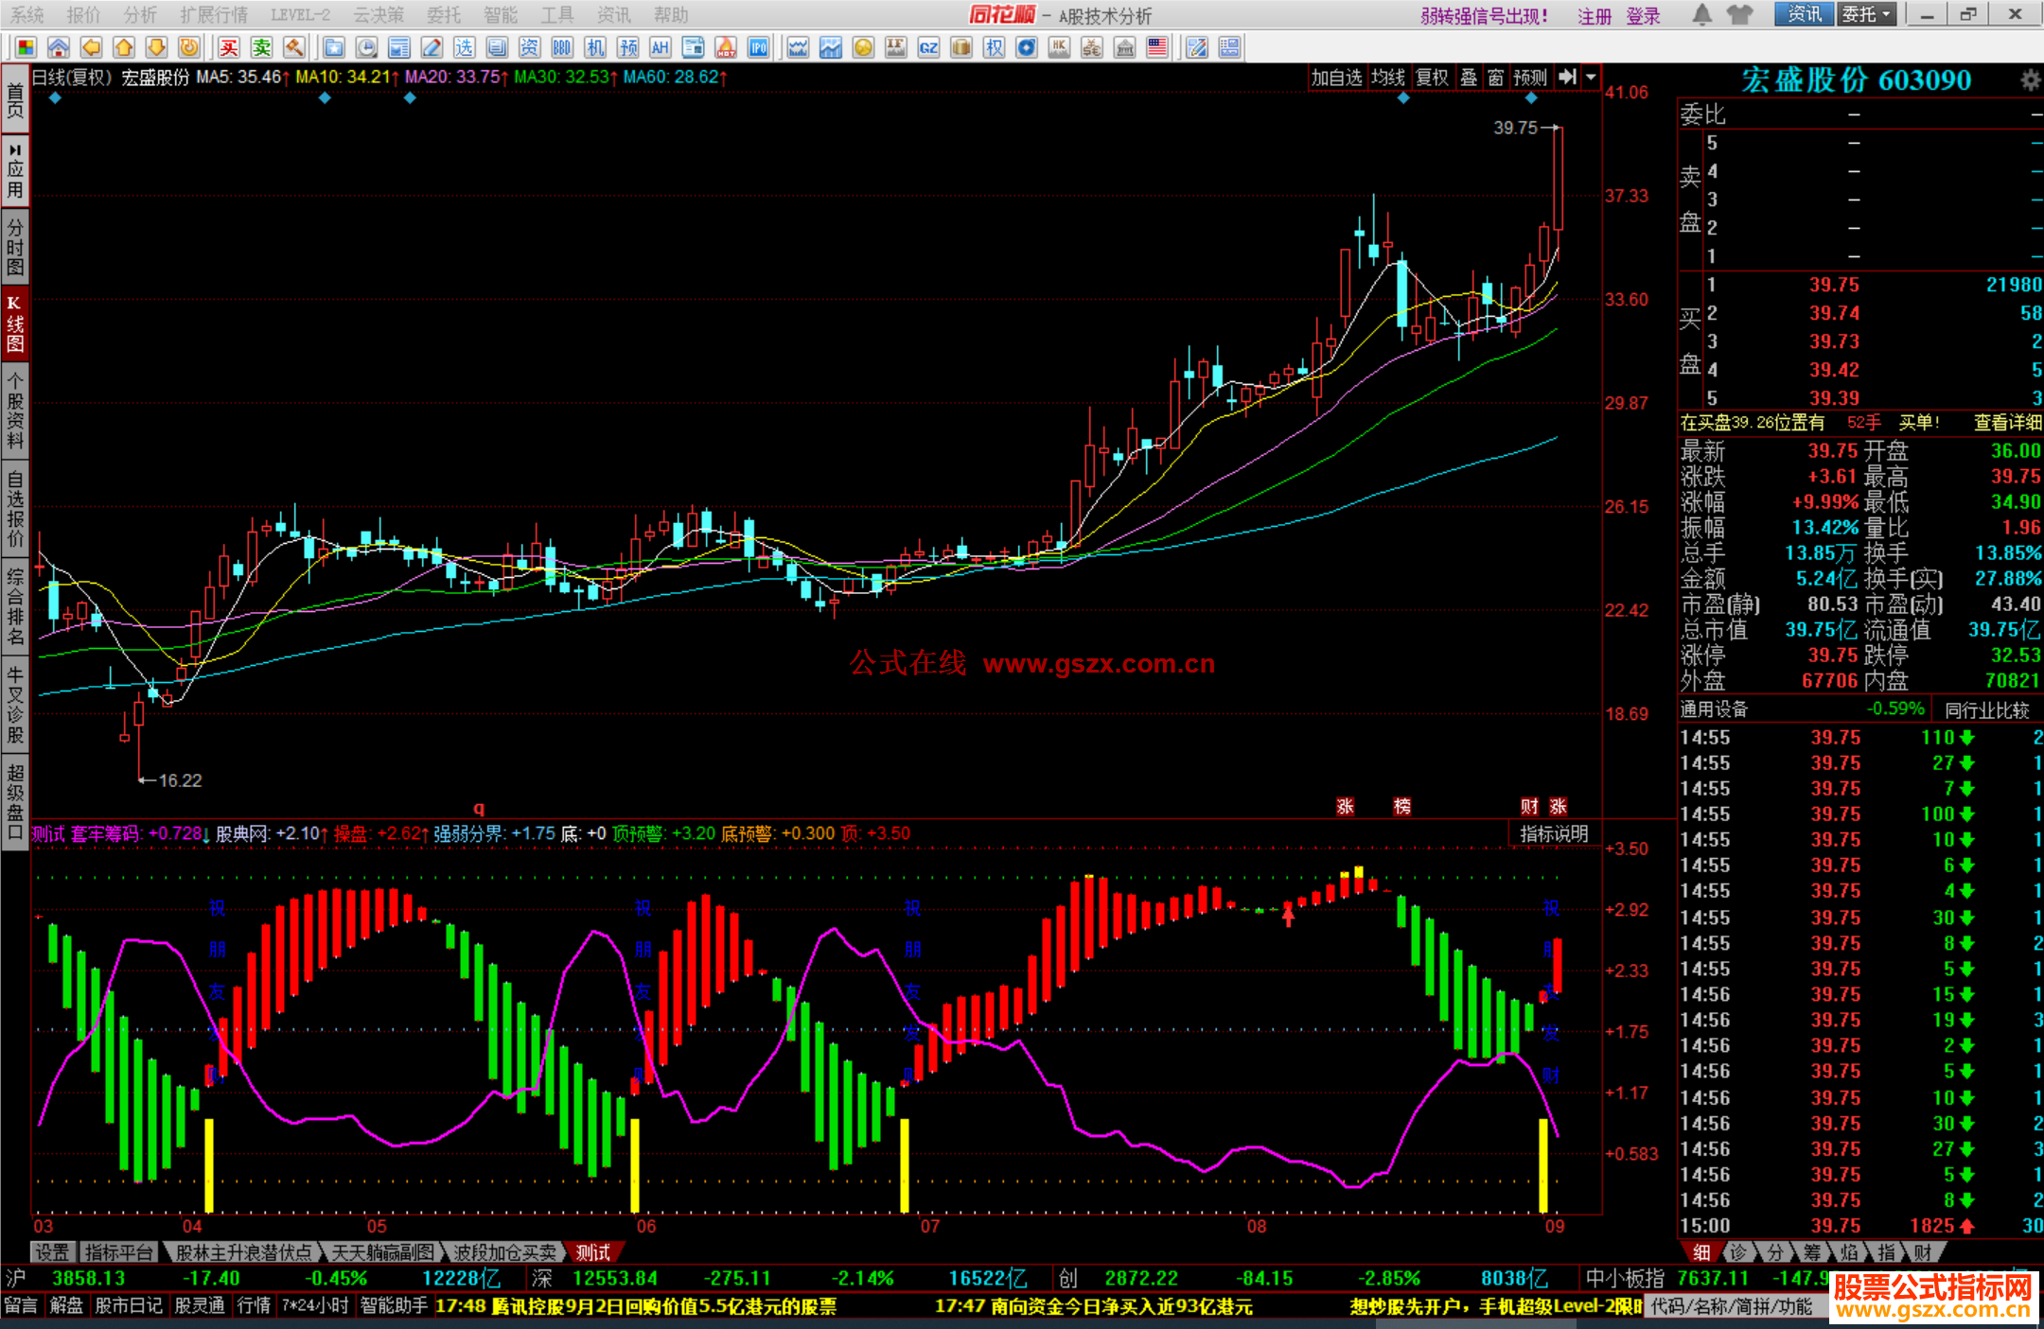This screenshot has width=2044, height=1329.
Task: Click the HOT flame toolbar icon
Action: [726, 47]
